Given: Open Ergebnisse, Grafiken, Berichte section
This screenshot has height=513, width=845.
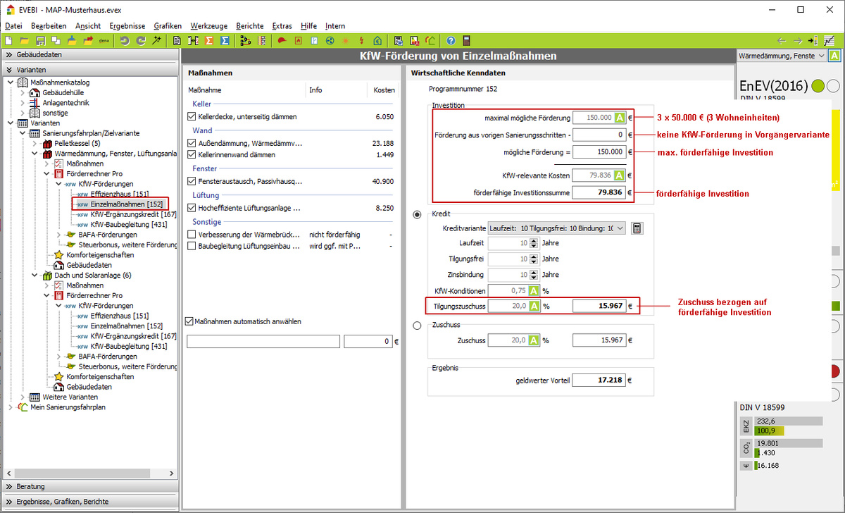Looking at the screenshot, I should (90, 502).
